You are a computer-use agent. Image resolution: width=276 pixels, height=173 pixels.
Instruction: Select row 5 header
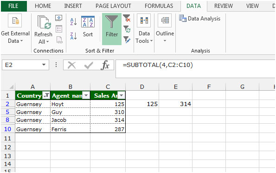[x=7, y=112]
